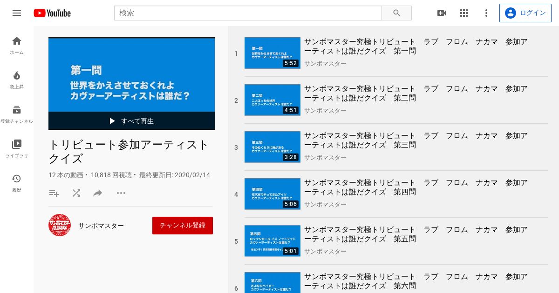559x293 pixels.
Task: Share the playlist via arrow icon
Action: (x=98, y=193)
